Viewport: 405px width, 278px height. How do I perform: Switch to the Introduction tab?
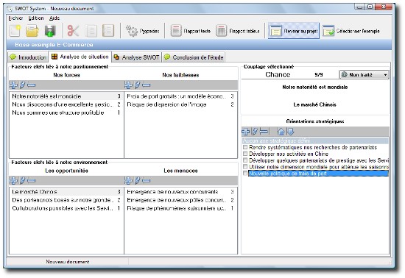(x=28, y=57)
